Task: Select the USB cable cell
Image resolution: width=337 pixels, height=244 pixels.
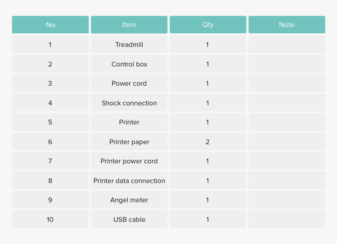Action: tap(129, 219)
